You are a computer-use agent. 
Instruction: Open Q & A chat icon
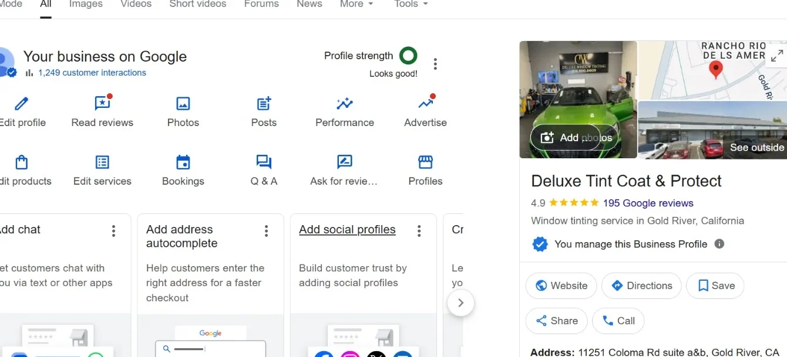coord(264,162)
